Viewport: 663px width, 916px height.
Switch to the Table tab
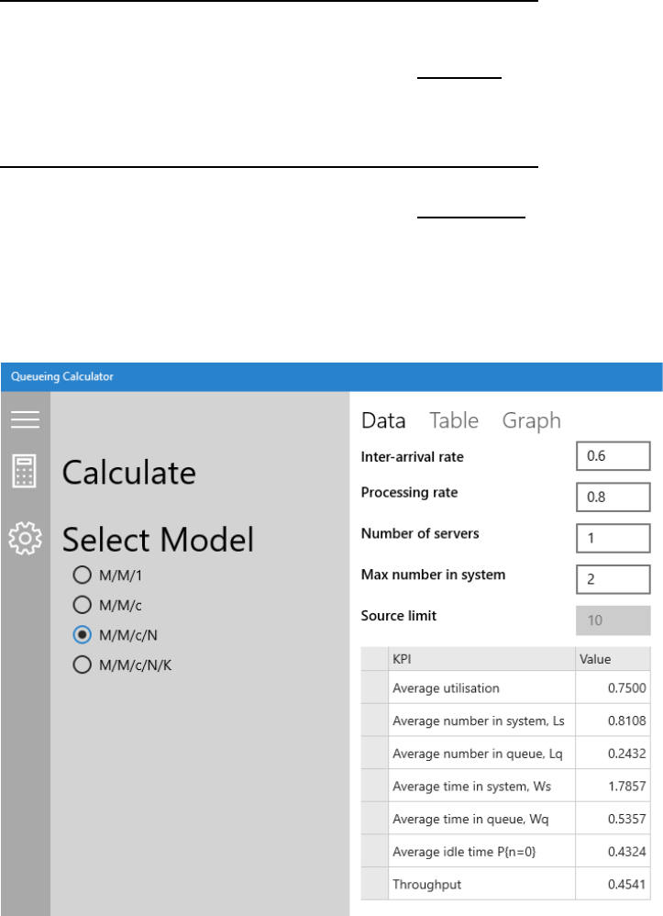[454, 420]
